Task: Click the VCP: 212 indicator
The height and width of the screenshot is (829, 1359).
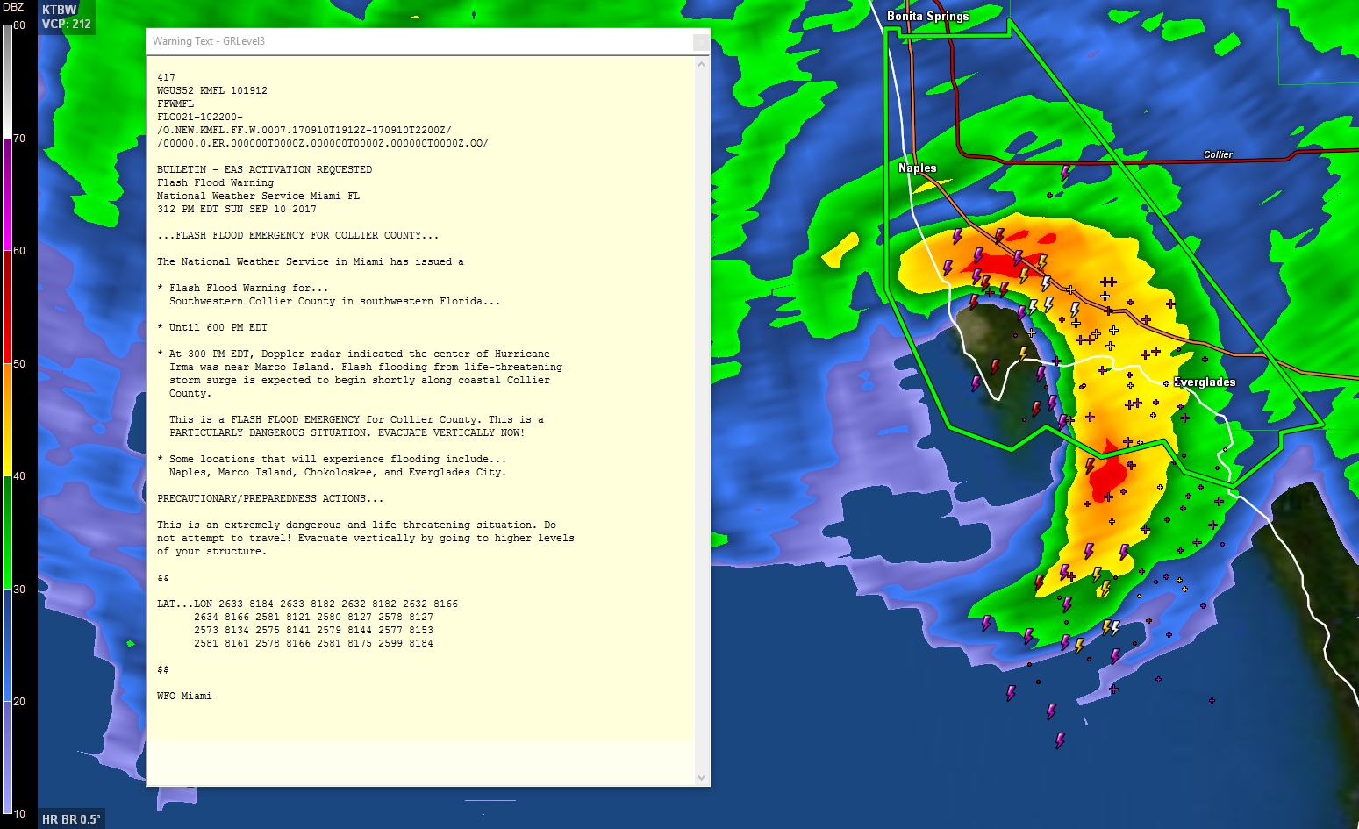Action: point(67,24)
